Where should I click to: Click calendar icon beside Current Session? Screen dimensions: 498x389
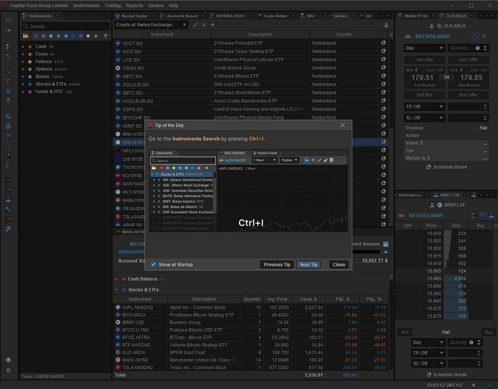(386, 244)
